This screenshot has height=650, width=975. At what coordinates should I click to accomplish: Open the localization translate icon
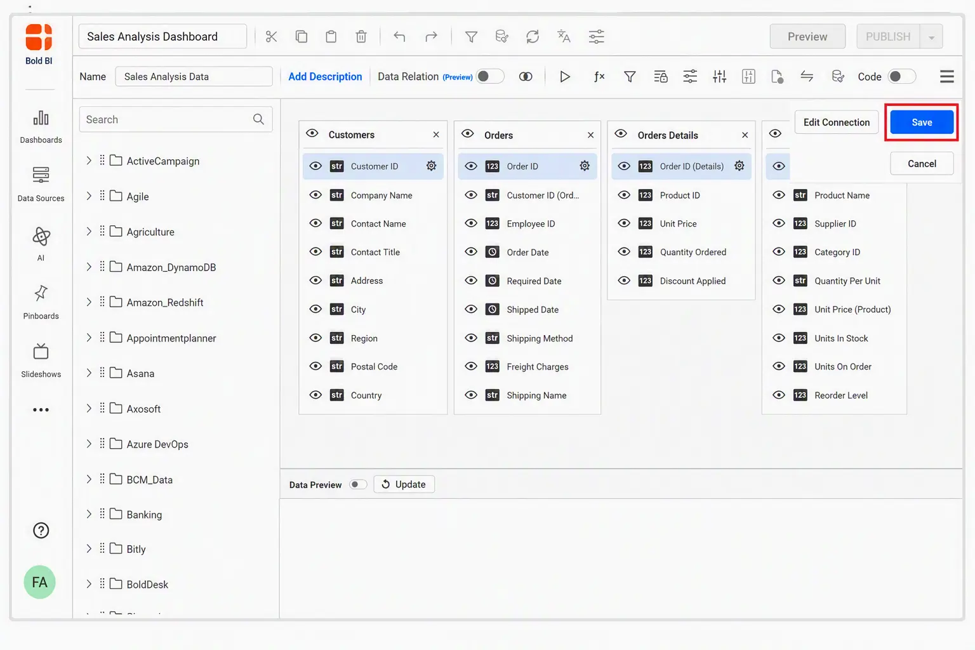(x=564, y=37)
